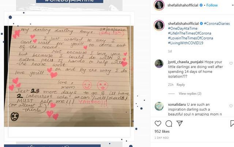This screenshot has width=234, height=147.
Task: Reply to jyoti_chawla_punjabi's comment
Action: pos(181,85)
